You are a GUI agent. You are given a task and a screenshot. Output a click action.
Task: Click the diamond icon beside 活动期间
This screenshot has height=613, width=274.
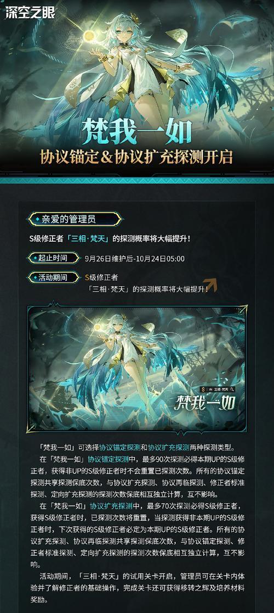click(35, 277)
